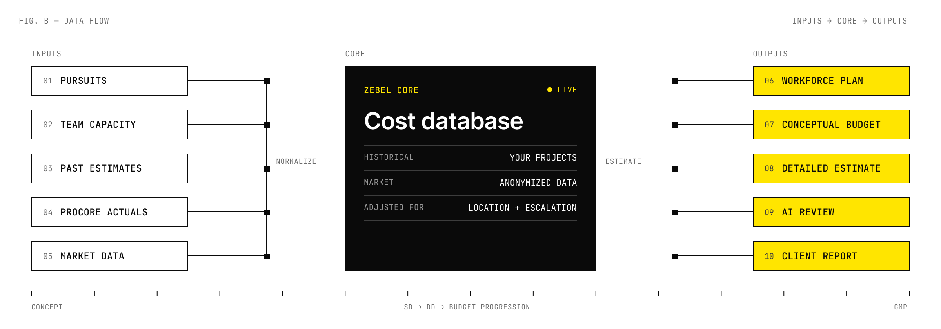Select the "HISTORICAL" row label
Image resolution: width=941 pixels, height=329 pixels.
pyautogui.click(x=389, y=157)
